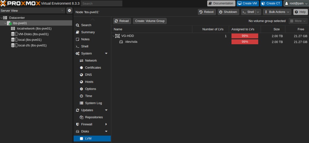Click the Create CT button
Screen dimensions: 309x143
(x=271, y=3)
